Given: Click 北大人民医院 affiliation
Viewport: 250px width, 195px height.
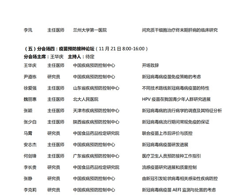Looking at the screenshot, I should [x=85, y=99].
